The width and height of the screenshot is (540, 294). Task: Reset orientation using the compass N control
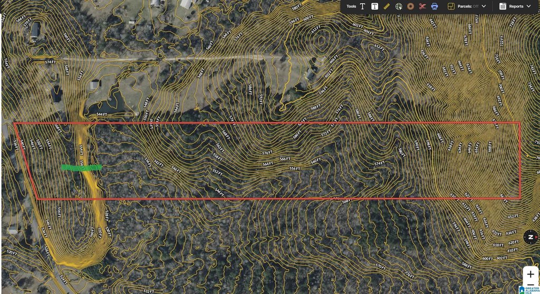coord(531,237)
